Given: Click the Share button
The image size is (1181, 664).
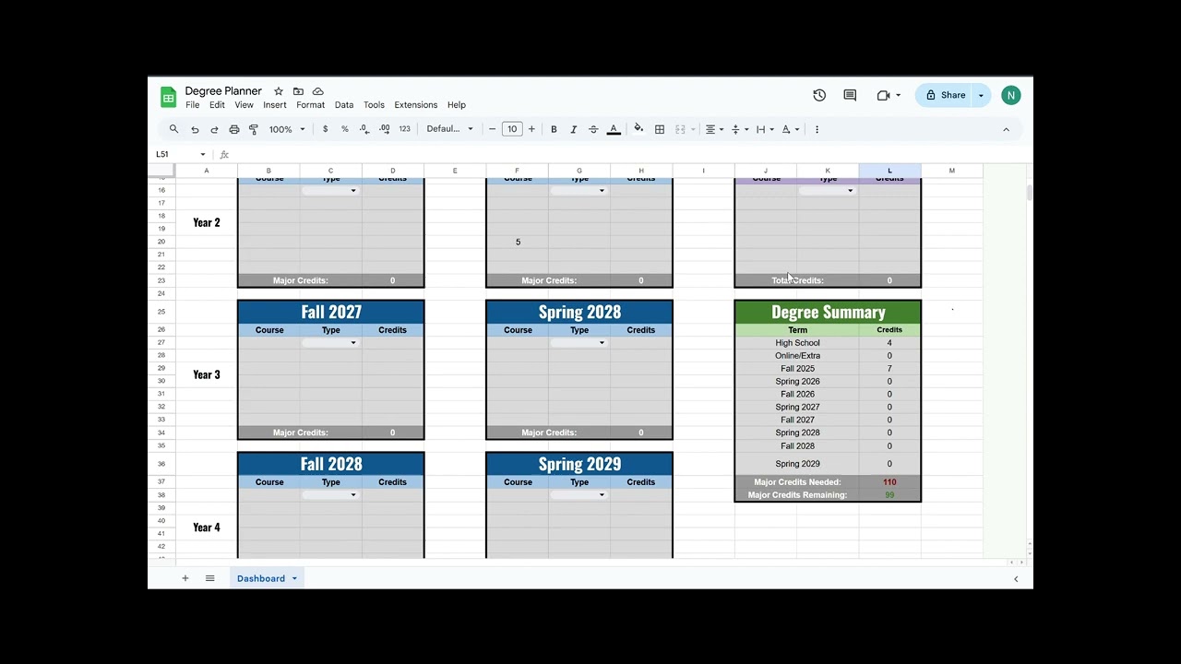Looking at the screenshot, I should pyautogui.click(x=945, y=95).
